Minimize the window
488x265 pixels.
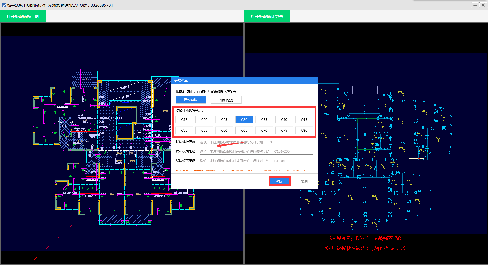(475, 5)
